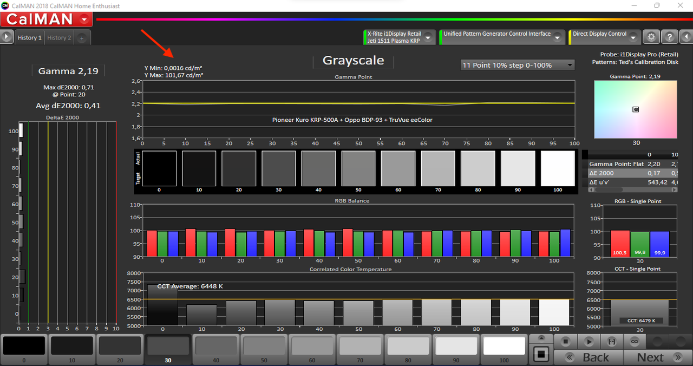This screenshot has height=366, width=693.
Task: Click the CCT Average: 6448 K label
Action: [190, 286]
